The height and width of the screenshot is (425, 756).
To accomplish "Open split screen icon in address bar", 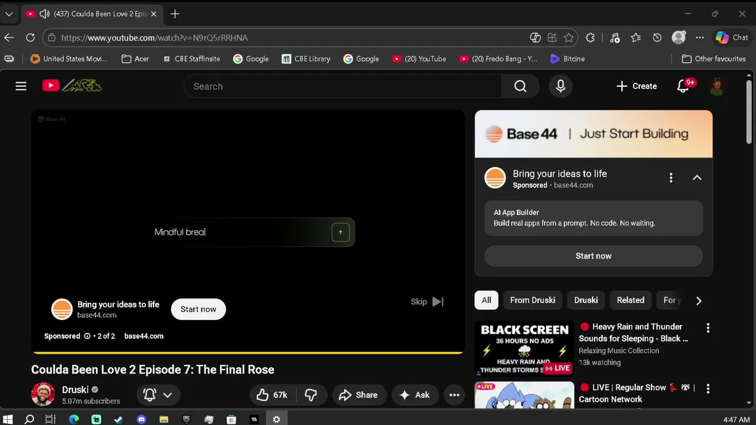I will 552,37.
